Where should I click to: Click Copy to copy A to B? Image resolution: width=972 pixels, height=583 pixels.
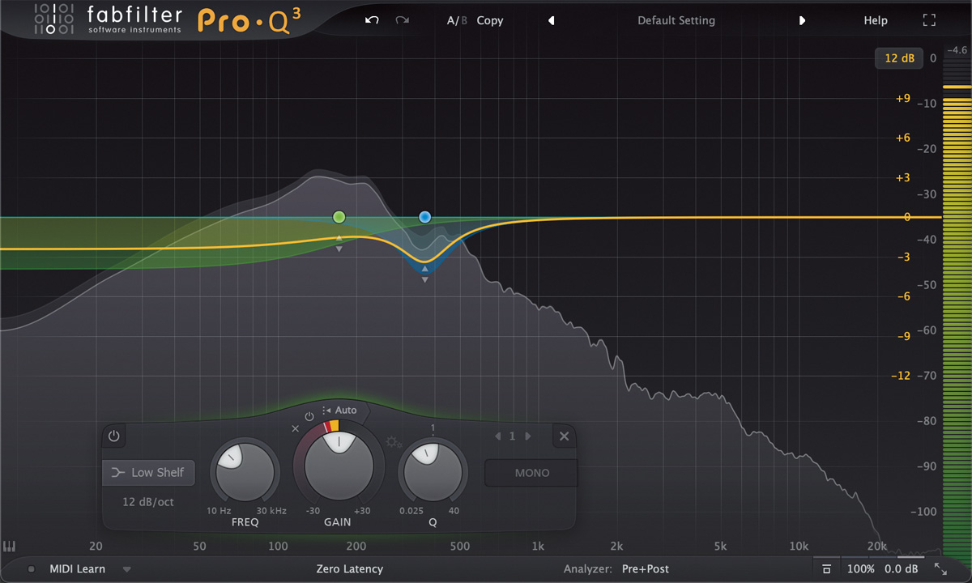coord(490,21)
